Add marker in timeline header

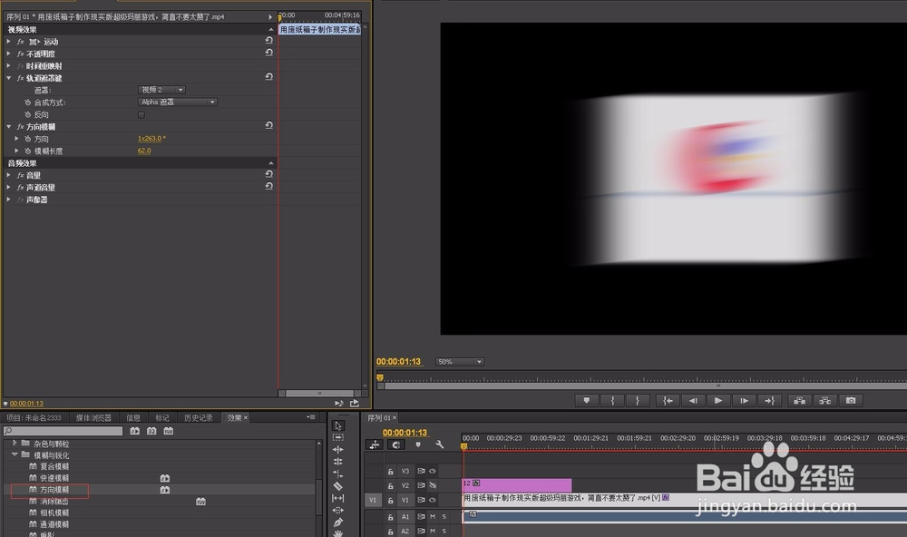pyautogui.click(x=417, y=445)
